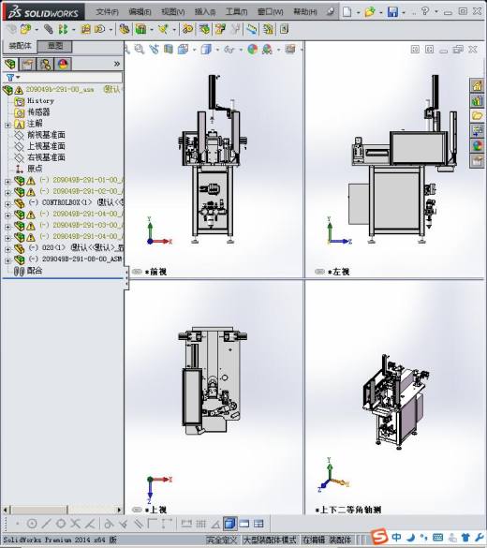Open the 视图(V) menu
Screen dimensions: 487x548
(172, 12)
